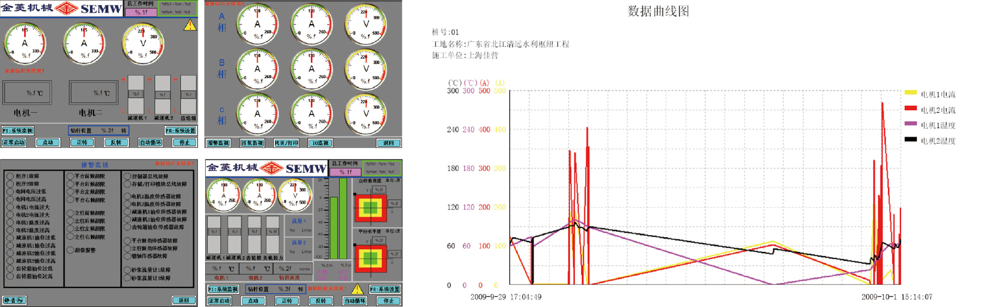Click the A相 voltage gauge
Viewport: 993px width, 307px height.
click(365, 24)
